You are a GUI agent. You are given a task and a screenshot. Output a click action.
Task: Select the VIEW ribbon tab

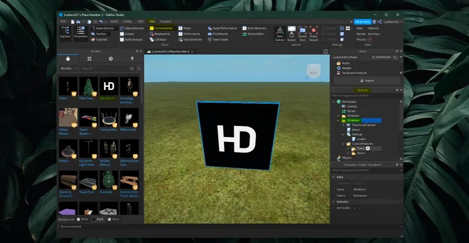[x=152, y=21]
